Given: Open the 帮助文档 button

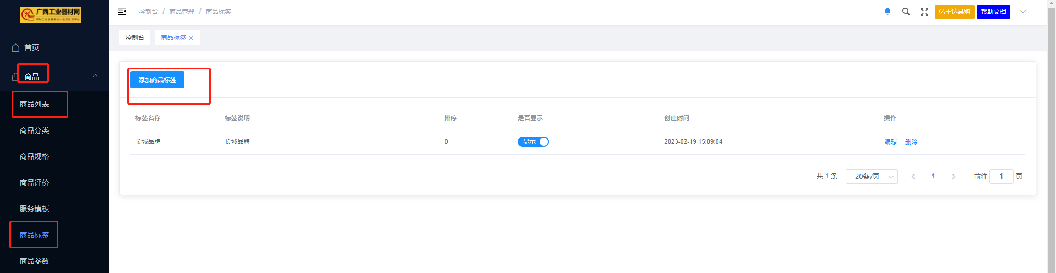Looking at the screenshot, I should 993,12.
